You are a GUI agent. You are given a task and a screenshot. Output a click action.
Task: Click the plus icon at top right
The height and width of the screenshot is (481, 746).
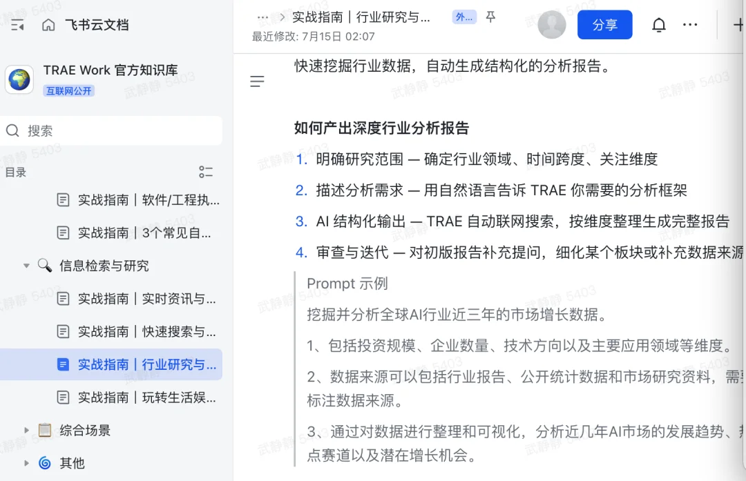(739, 25)
